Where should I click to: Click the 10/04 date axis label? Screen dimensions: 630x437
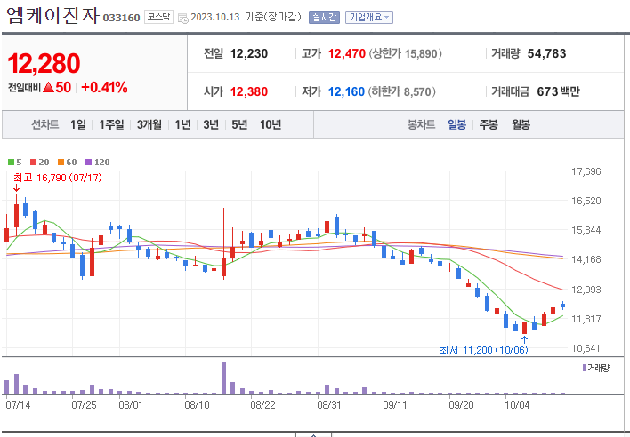pyautogui.click(x=517, y=405)
